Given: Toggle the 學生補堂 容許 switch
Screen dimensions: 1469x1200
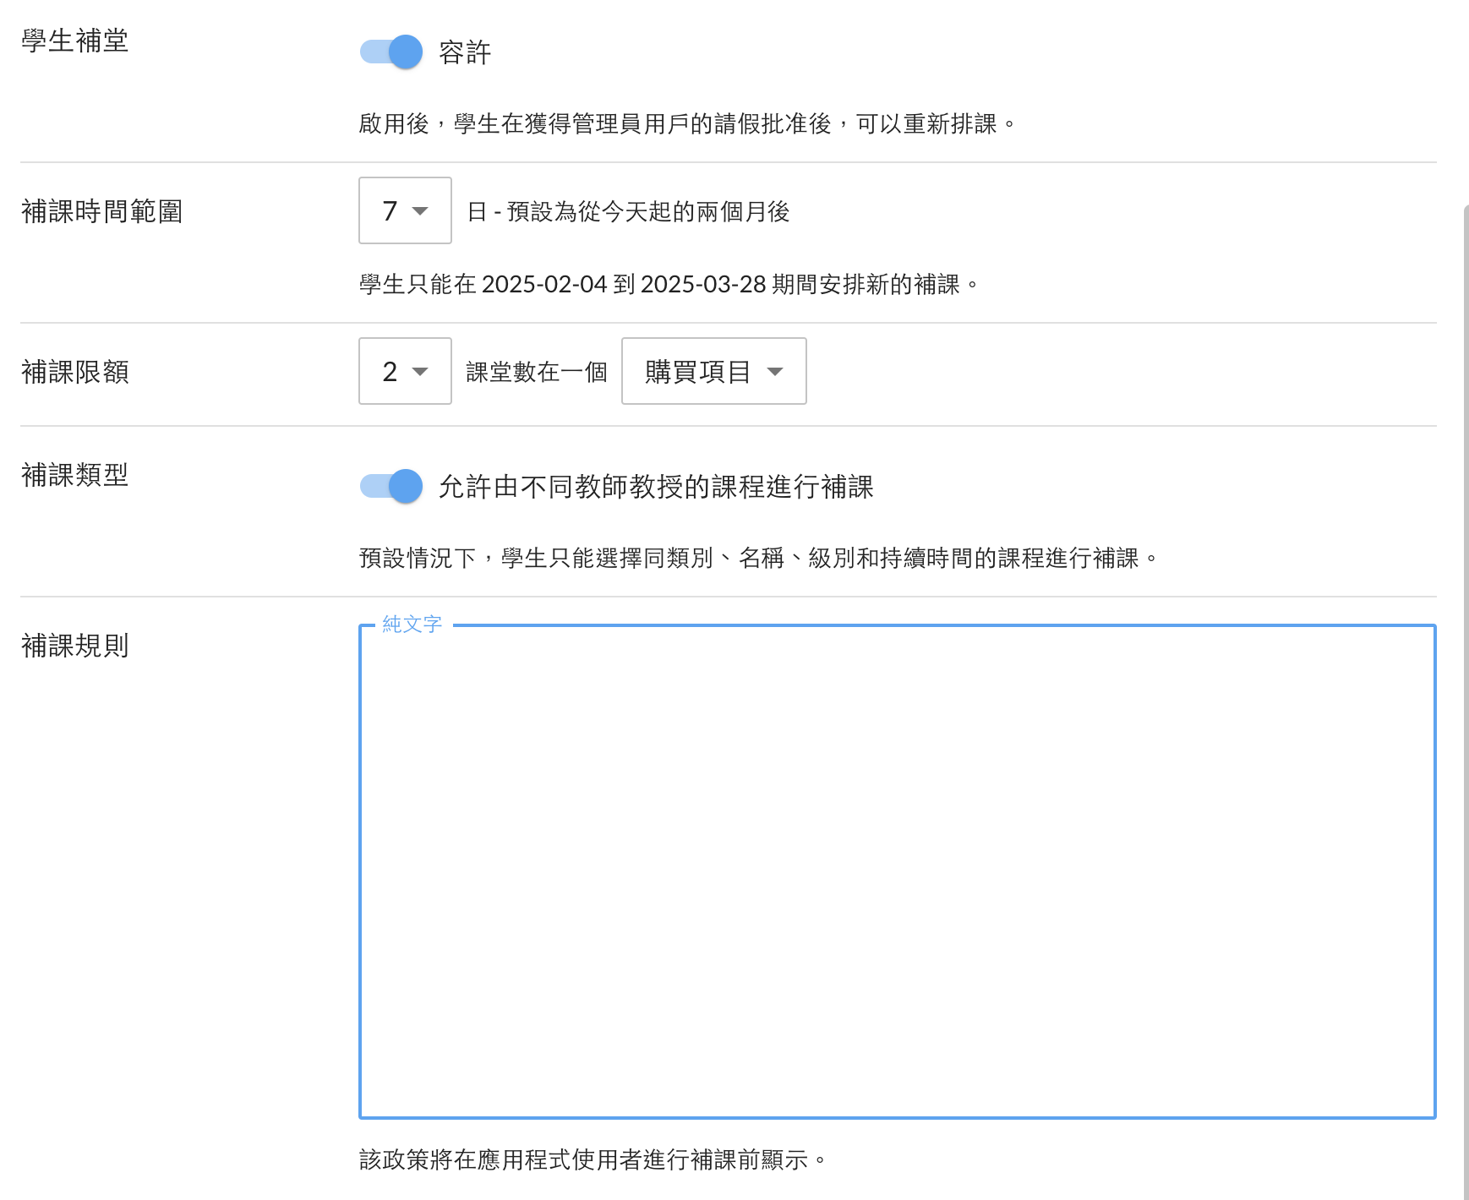Looking at the screenshot, I should click(391, 52).
